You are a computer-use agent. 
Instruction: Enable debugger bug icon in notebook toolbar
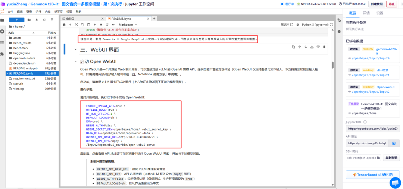pyautogui.click(x=298, y=25)
